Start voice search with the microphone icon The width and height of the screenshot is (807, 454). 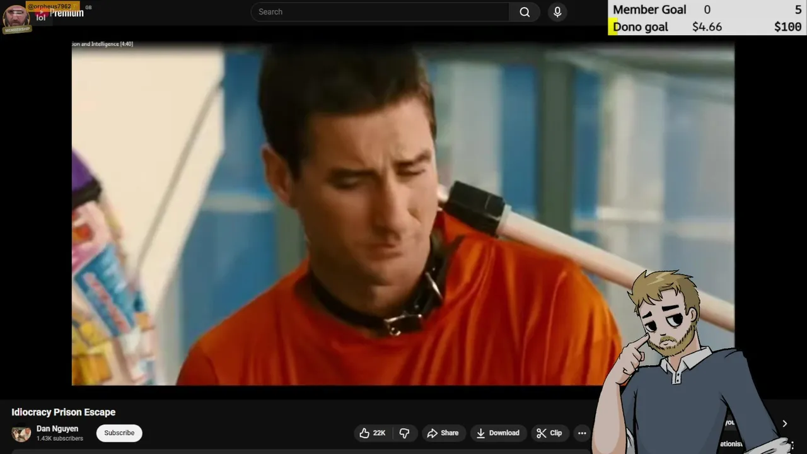click(x=557, y=12)
